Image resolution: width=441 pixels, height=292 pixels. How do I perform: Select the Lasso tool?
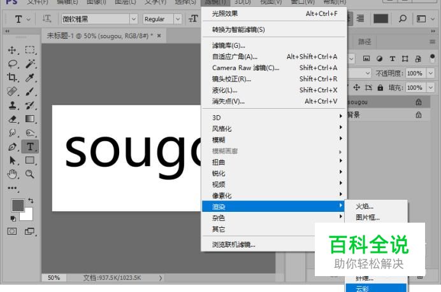[12, 64]
